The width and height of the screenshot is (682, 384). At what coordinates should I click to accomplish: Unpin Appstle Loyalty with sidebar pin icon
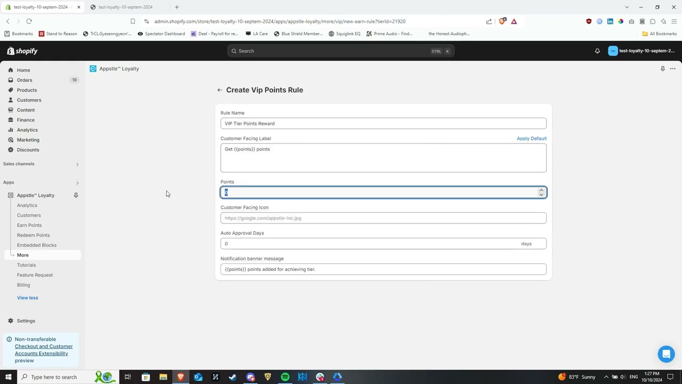pos(76,195)
